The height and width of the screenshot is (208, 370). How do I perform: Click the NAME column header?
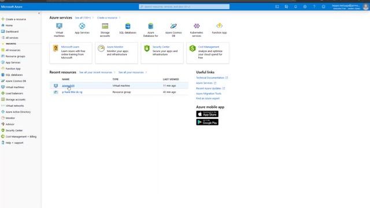pos(65,79)
